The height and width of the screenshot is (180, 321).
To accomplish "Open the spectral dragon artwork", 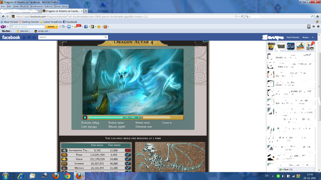I will pos(133,81).
